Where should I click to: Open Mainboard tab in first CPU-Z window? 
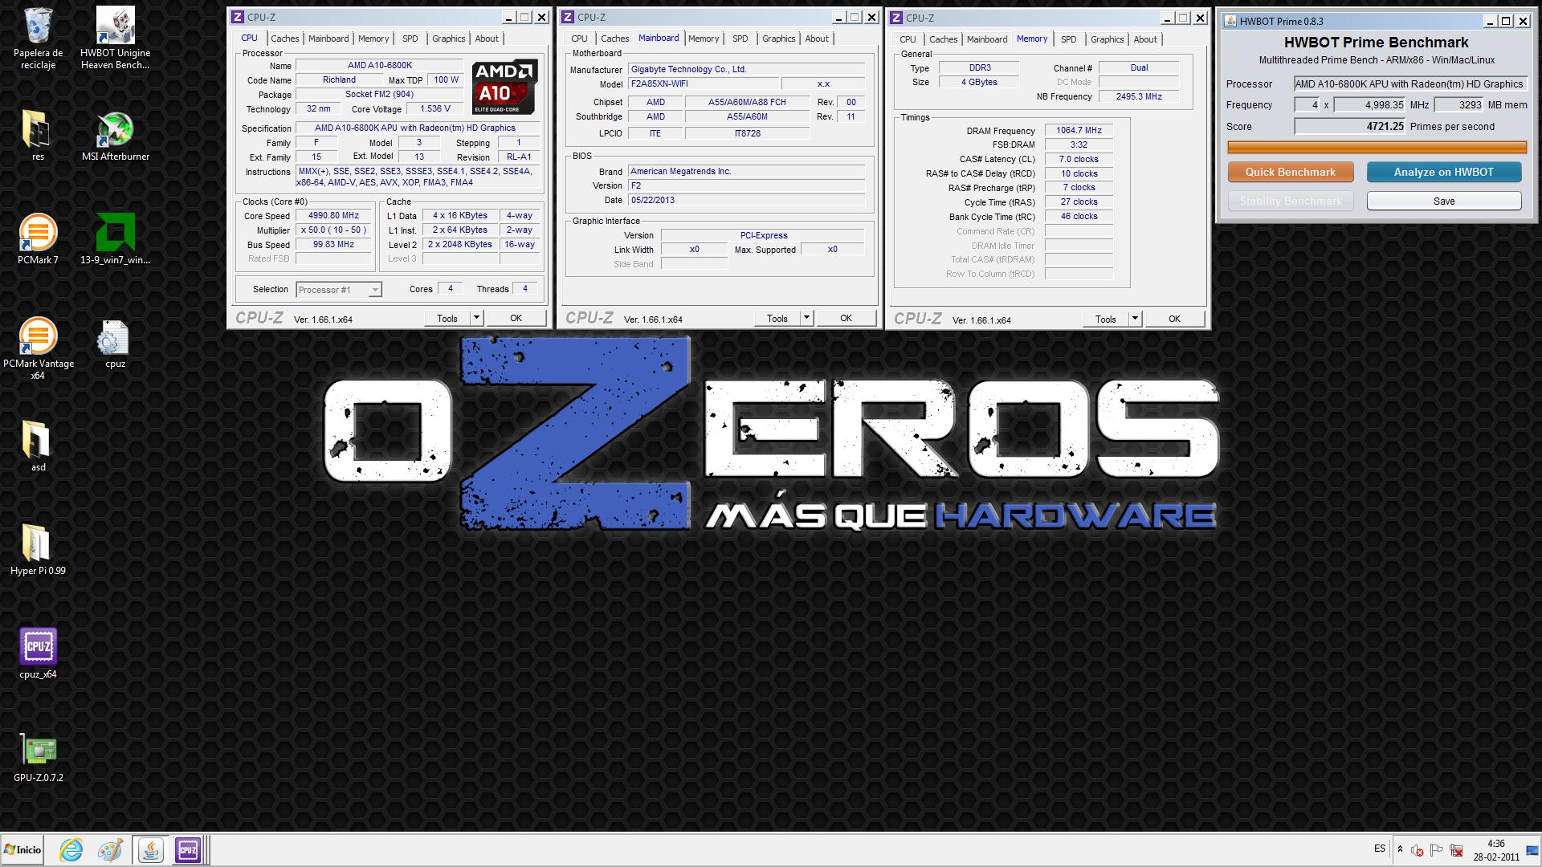(328, 39)
